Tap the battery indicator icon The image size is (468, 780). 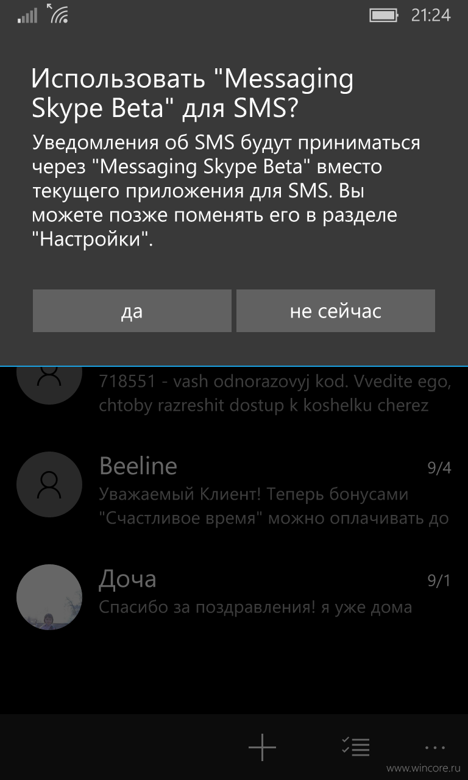[x=385, y=15]
